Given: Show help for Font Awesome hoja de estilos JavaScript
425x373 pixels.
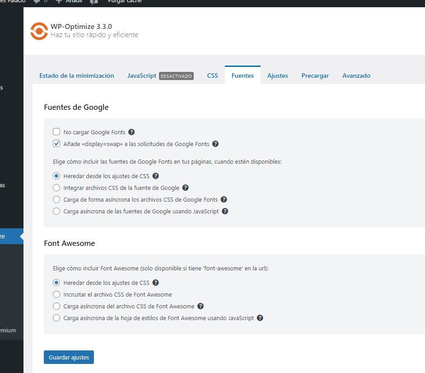Looking at the screenshot, I should tap(260, 318).
